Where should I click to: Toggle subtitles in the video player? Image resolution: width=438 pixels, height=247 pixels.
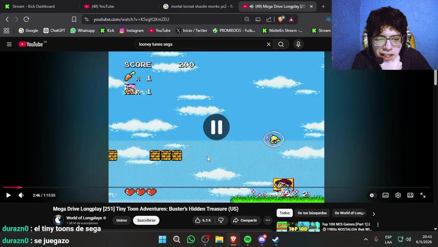pyautogui.click(x=385, y=195)
